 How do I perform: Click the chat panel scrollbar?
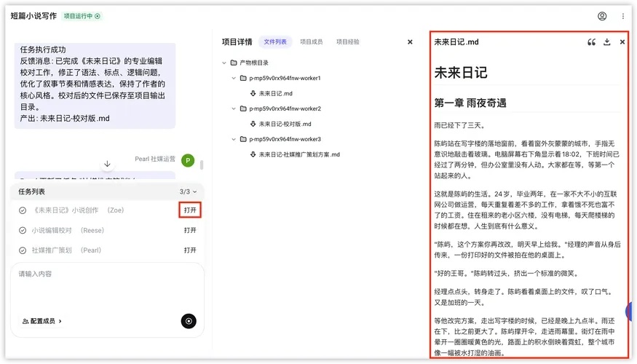click(x=202, y=165)
